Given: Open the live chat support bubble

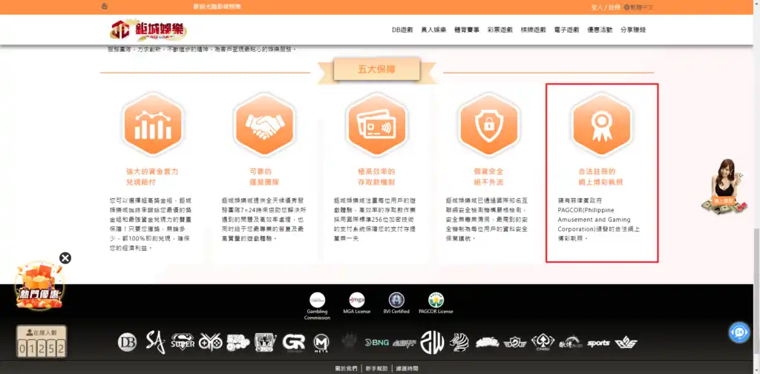Looking at the screenshot, I should (x=739, y=332).
